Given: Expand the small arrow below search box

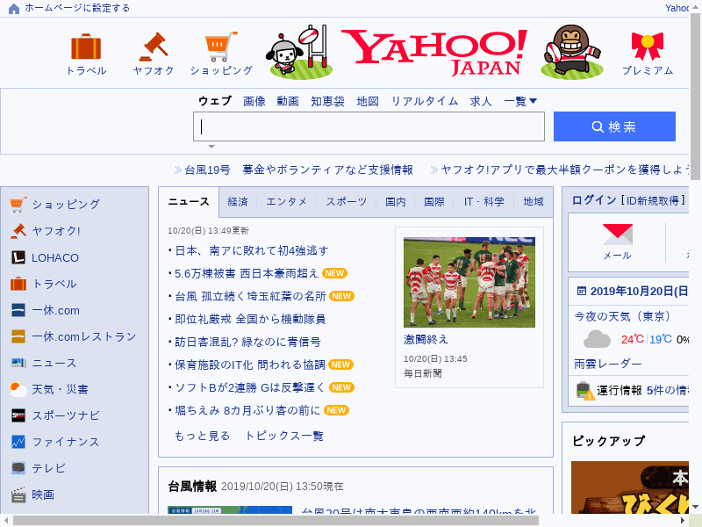Looking at the screenshot, I should (211, 147).
